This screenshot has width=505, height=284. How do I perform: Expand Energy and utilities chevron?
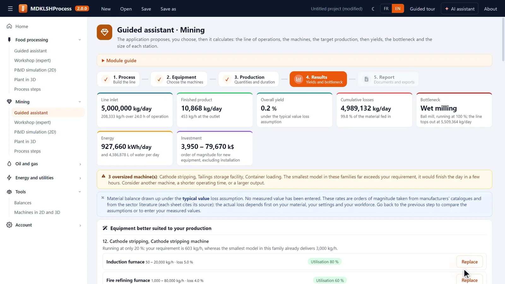tap(80, 178)
